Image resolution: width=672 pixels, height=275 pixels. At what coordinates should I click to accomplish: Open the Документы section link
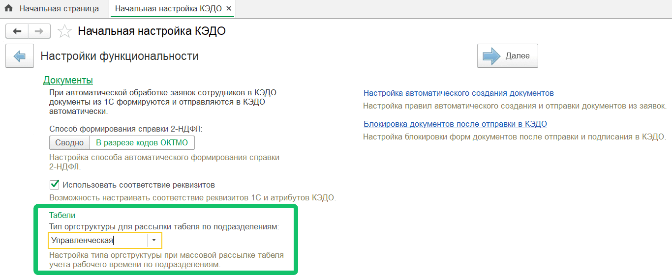(68, 80)
